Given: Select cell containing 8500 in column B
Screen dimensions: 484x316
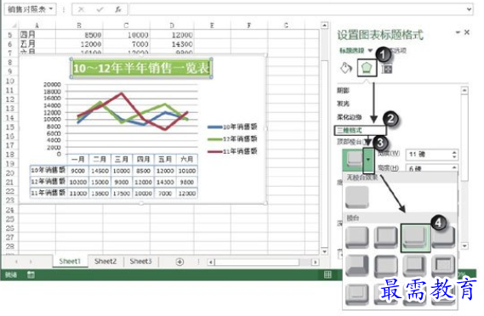Looking at the screenshot, I should pyautogui.click(x=79, y=35).
